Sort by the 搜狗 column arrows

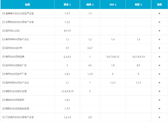(x=93, y=5)
